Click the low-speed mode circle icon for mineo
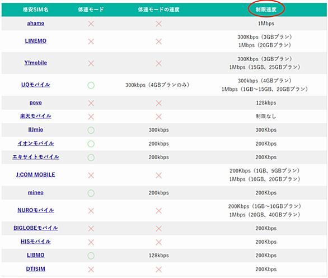Screen dimensions: 328x278 click(91, 193)
